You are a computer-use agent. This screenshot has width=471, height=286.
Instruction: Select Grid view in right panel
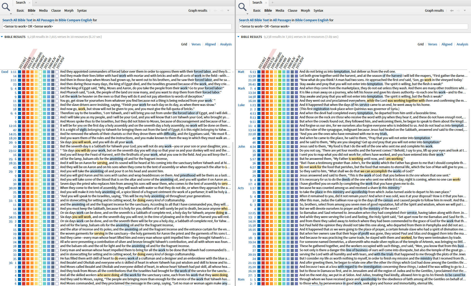(421, 44)
